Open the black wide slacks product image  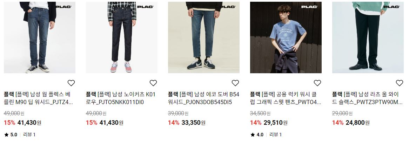[x=368, y=37]
